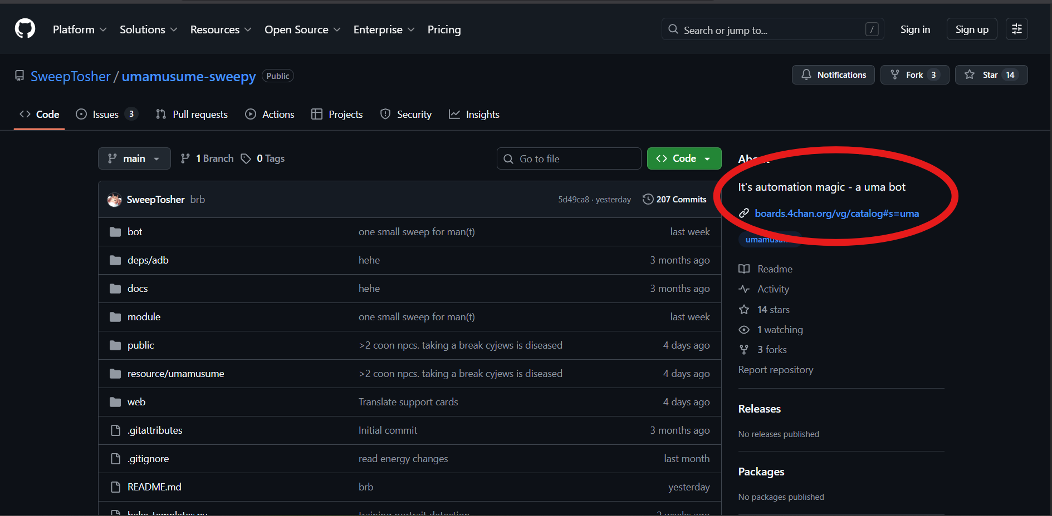Click the folder icon for module

pos(115,317)
